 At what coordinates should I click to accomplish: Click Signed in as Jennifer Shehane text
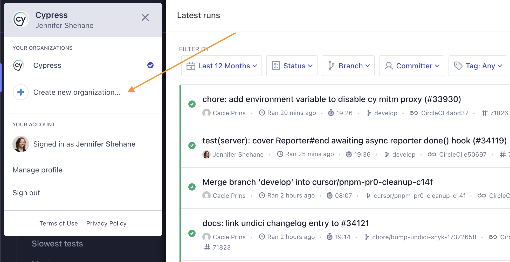[84, 144]
